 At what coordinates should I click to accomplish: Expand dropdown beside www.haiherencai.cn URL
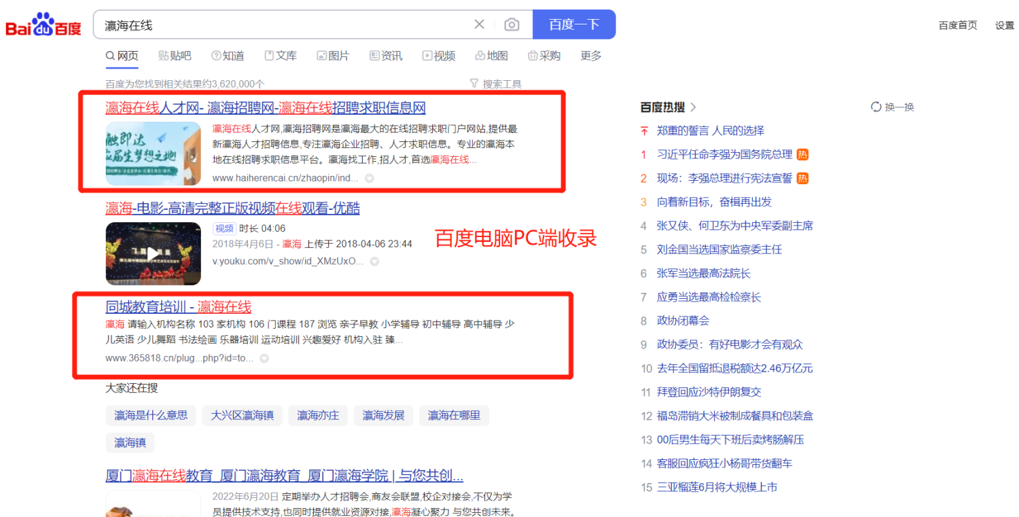click(370, 178)
